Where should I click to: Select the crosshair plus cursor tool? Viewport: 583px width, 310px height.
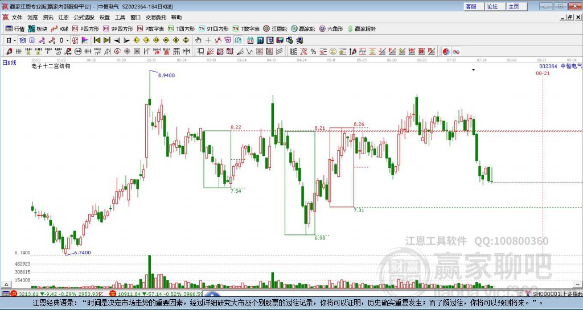[x=208, y=40]
